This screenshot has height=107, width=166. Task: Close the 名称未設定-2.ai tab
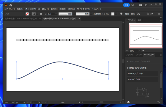(x=40, y=19)
